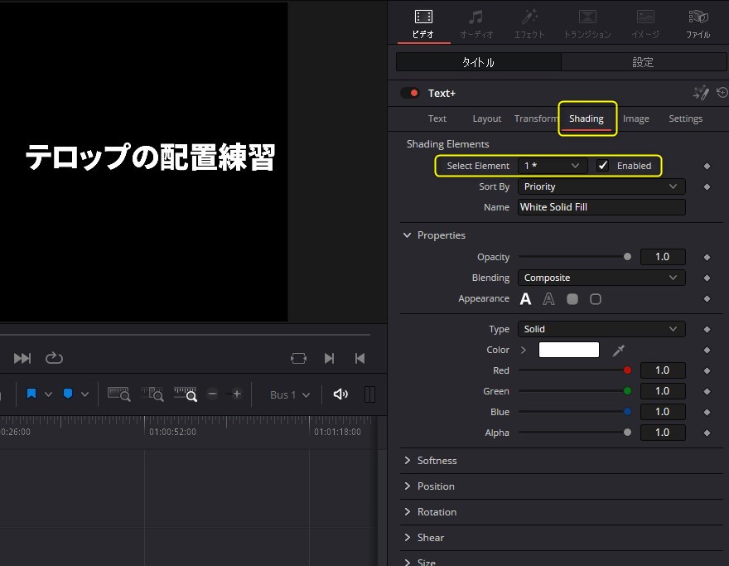Image resolution: width=729 pixels, height=566 pixels.
Task: Click the blue marker icon
Action: [68, 394]
